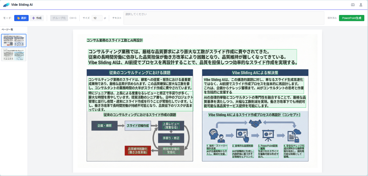Select subtitle Vibe Sliding AIによるスライド作成プロセスの再設計
368x176 pixels.
[254, 115]
